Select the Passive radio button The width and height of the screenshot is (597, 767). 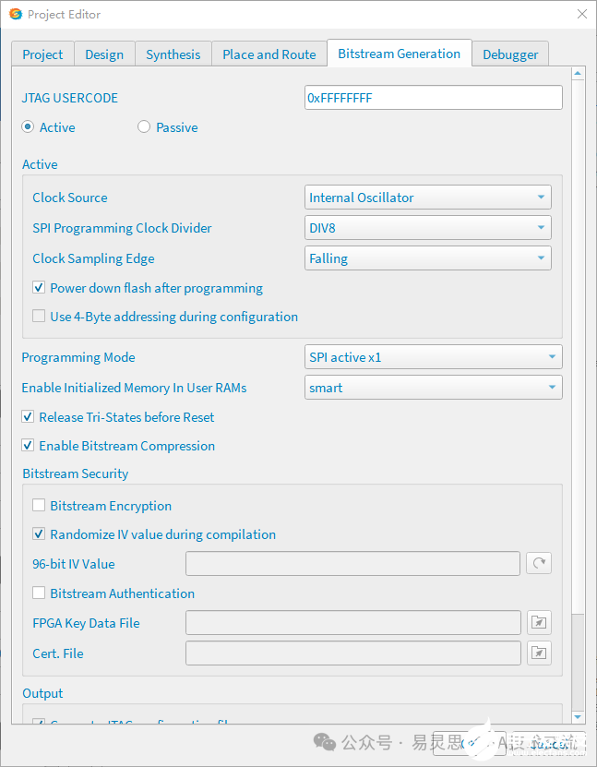tap(144, 127)
